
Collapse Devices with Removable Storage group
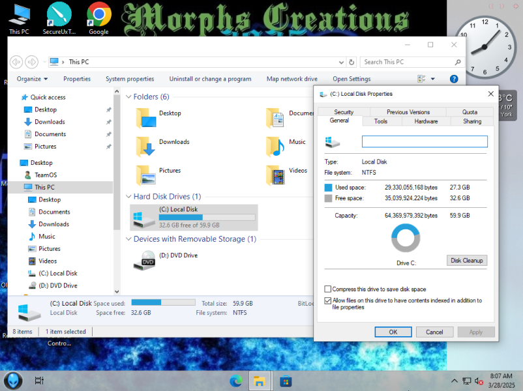pos(128,239)
